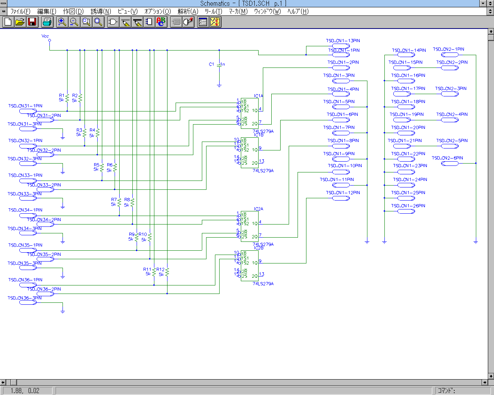Open the window control menu box in title bar
This screenshot has width=494, height=395.
coord(3,3)
